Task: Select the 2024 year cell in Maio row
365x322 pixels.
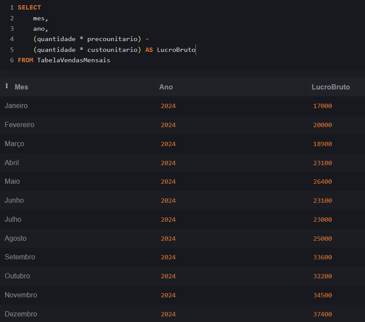Action: [168, 182]
